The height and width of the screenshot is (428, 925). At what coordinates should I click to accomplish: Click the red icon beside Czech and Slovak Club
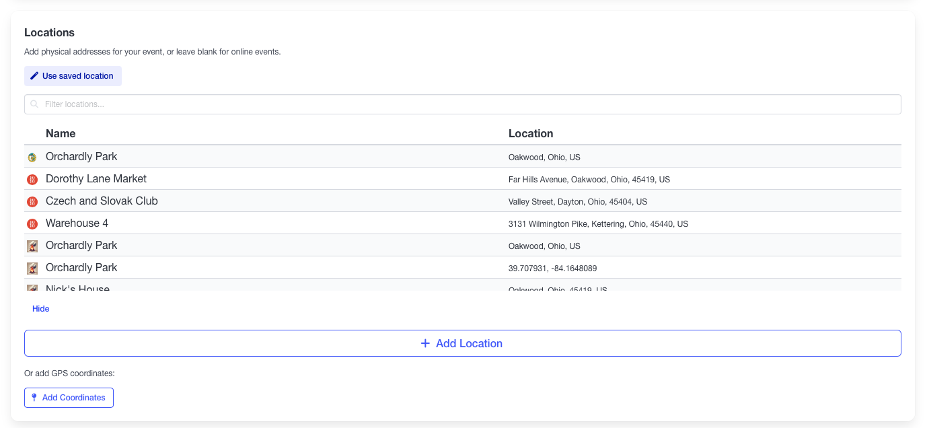32,202
